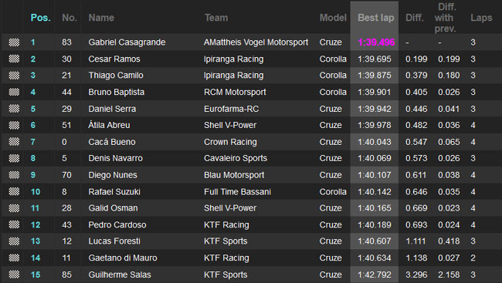
Task: Click the pink fastest lap time 1:39.496
Action: [376, 42]
